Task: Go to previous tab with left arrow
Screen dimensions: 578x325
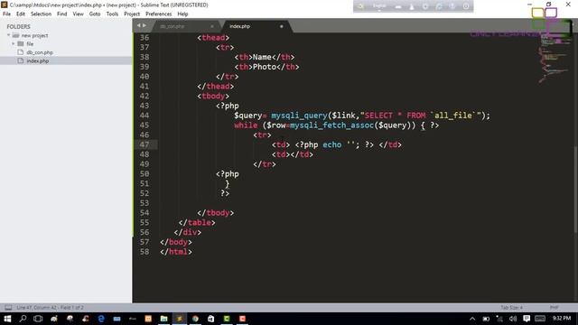Action: click(x=138, y=26)
